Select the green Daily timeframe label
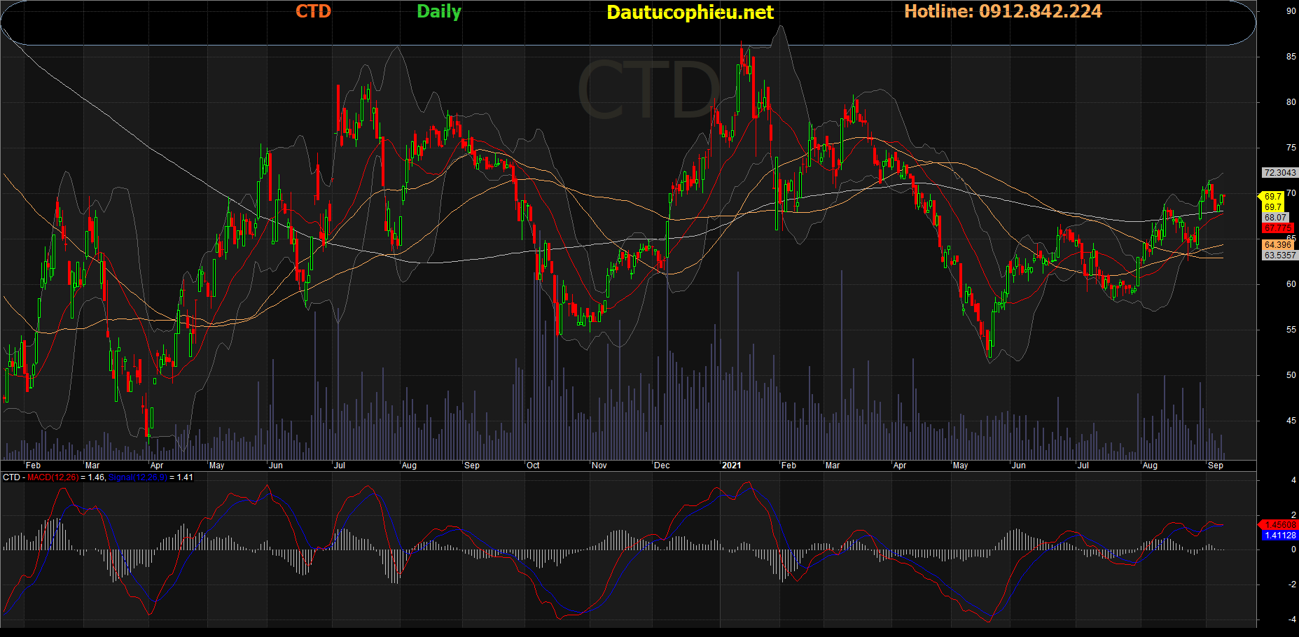This screenshot has width=1299, height=637. click(x=439, y=11)
